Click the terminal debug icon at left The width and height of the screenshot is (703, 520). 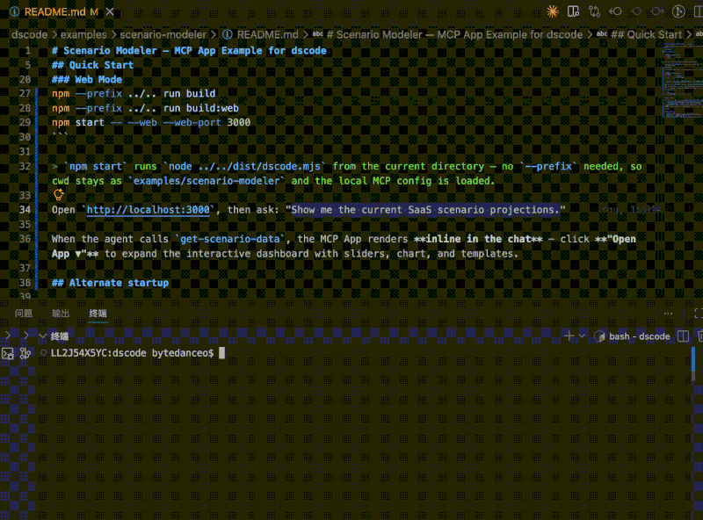[8, 354]
